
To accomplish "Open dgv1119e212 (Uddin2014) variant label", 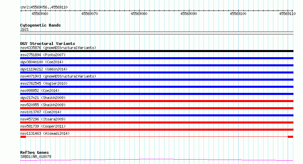I will tap(44, 69).
